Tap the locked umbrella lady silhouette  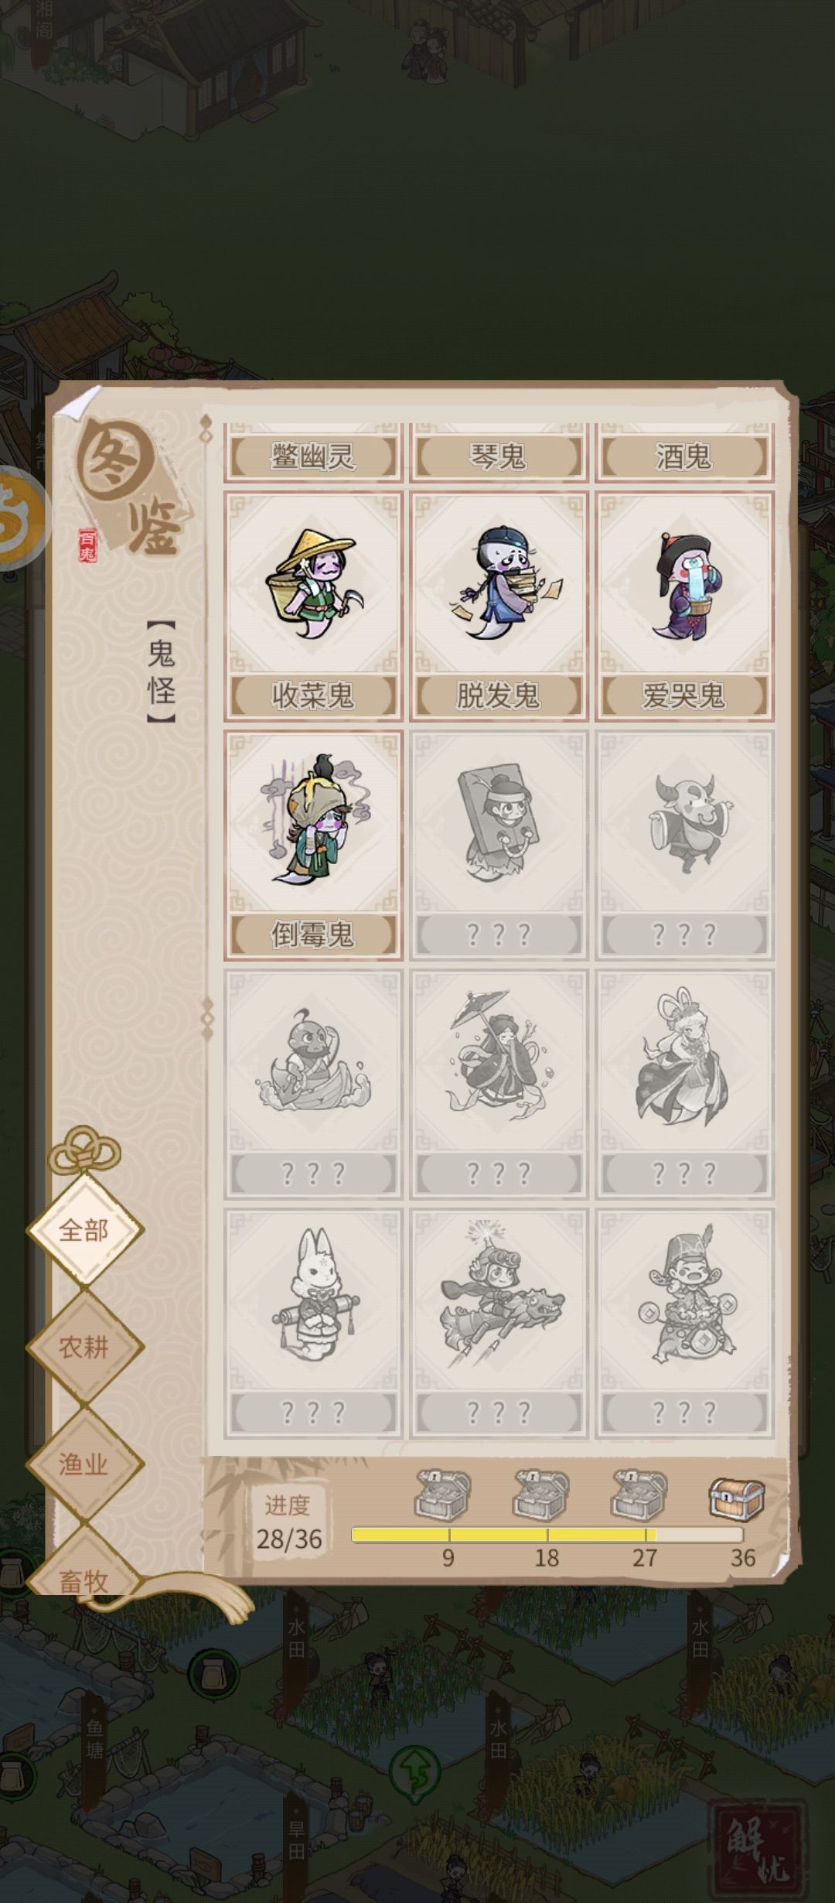(499, 1084)
